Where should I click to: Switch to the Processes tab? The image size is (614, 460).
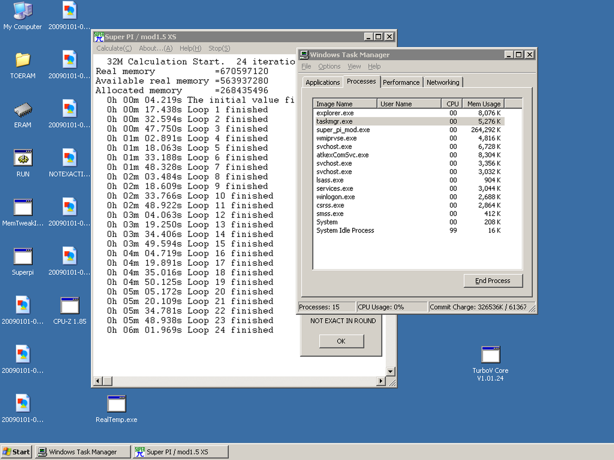pos(361,81)
